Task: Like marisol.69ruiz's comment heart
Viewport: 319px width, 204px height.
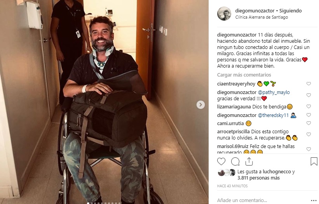Action: pos(309,149)
